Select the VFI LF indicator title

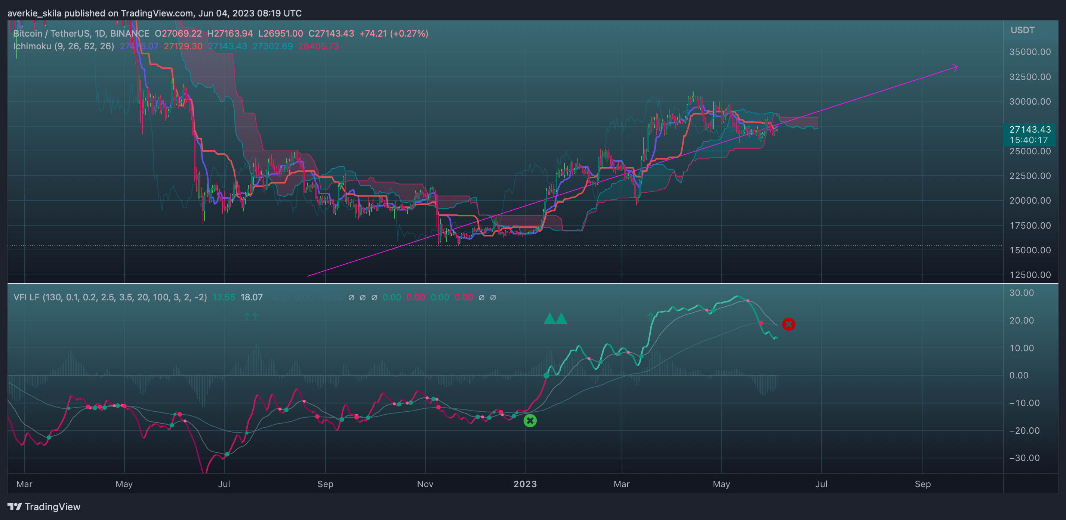110,297
